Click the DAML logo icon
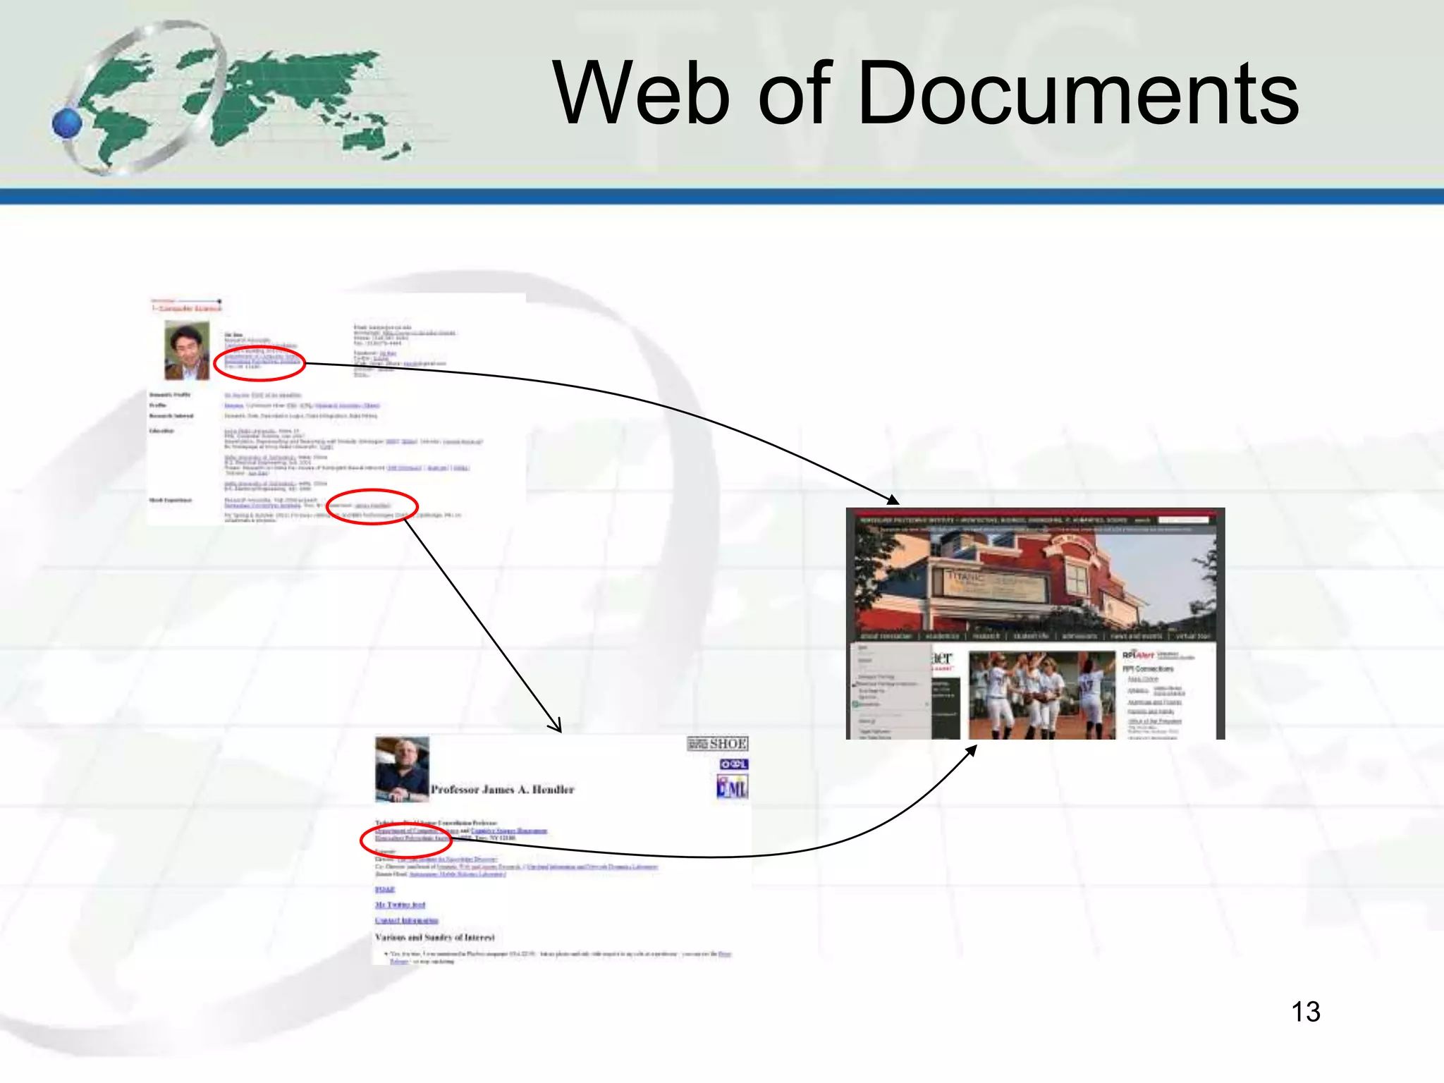The image size is (1444, 1083). click(x=732, y=788)
